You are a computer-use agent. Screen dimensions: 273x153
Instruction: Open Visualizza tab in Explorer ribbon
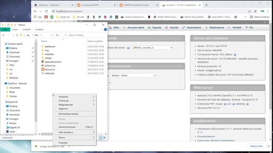(x=39, y=29)
